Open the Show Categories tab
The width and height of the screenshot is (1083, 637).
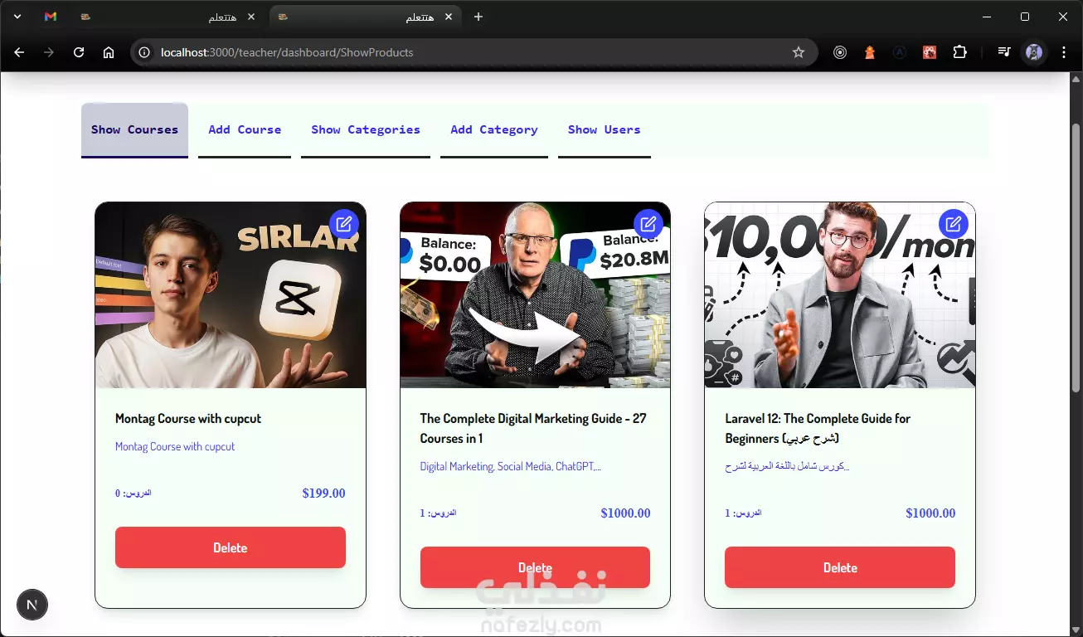point(366,130)
